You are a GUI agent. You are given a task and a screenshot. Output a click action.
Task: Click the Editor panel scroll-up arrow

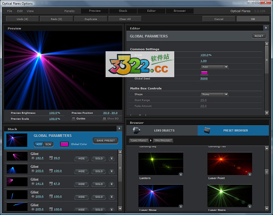pos(267,44)
